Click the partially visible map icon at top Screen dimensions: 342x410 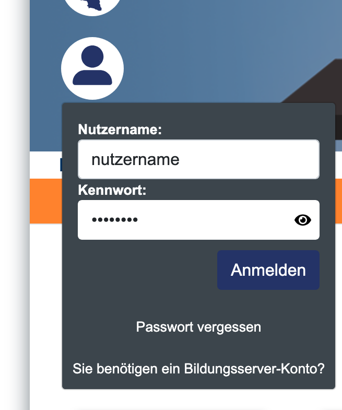92,7
